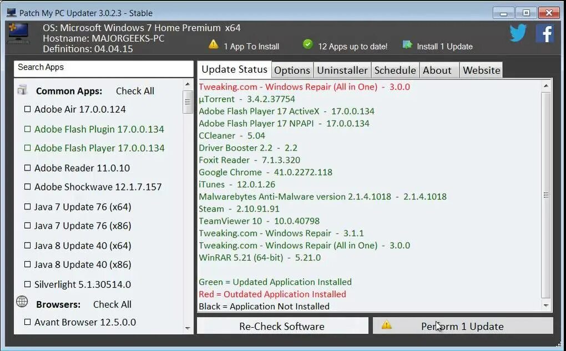Click the Browsers globe icon

pyautogui.click(x=22, y=302)
